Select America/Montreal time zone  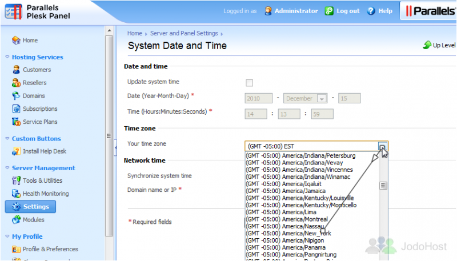click(x=312, y=219)
